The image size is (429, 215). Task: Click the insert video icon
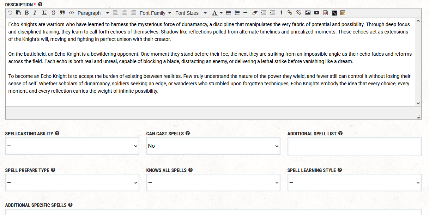[316, 13]
